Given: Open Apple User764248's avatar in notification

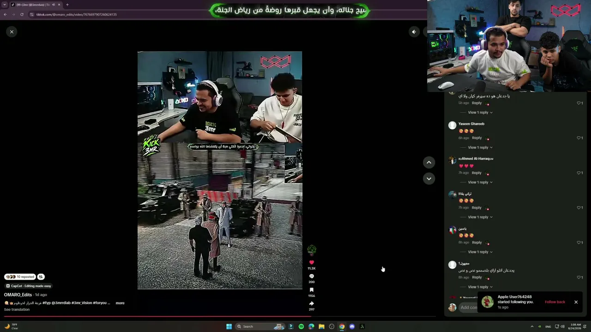Looking at the screenshot, I should coord(488,302).
